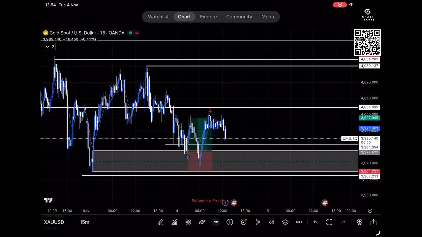Viewport: 422px width, 237px height.
Task: Select the 3,981.354 price level label
Action: click(x=369, y=147)
